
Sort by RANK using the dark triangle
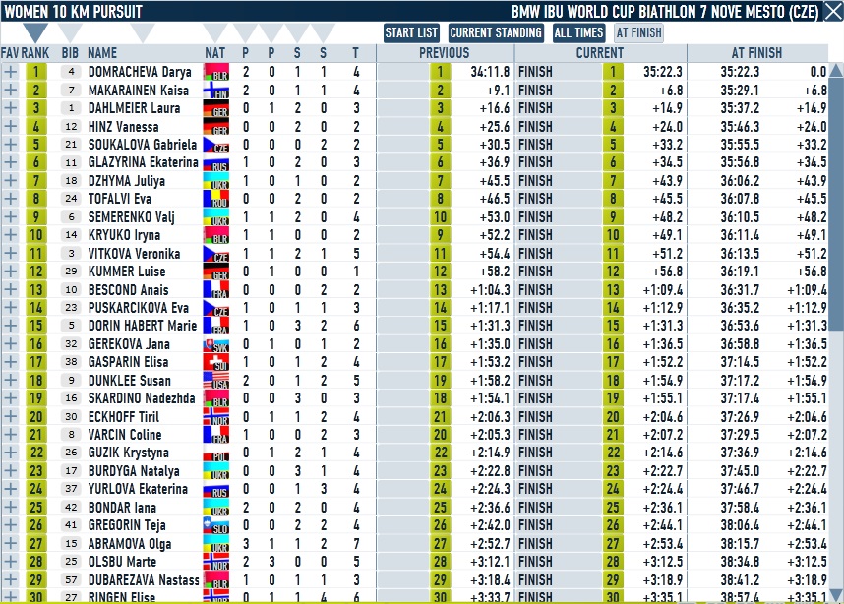35,32
